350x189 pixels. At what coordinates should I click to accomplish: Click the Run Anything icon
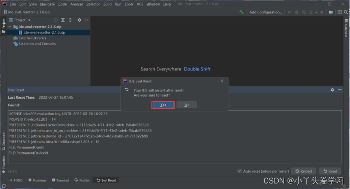click(x=339, y=12)
